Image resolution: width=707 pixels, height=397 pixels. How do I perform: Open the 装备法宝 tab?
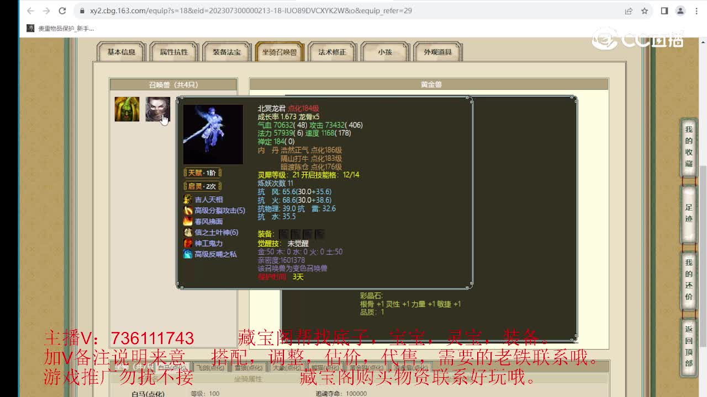(226, 52)
